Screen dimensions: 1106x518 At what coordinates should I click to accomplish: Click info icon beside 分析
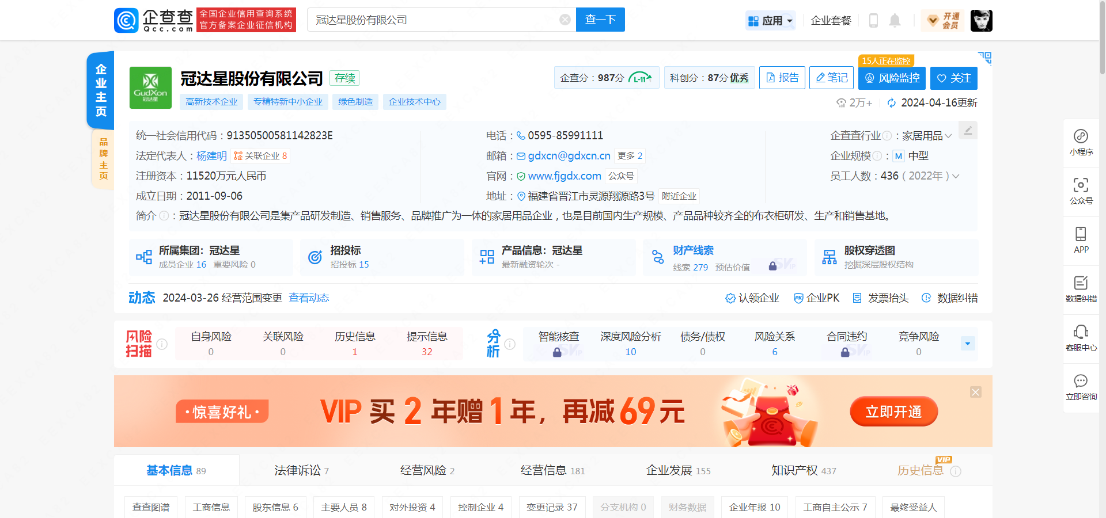[510, 344]
